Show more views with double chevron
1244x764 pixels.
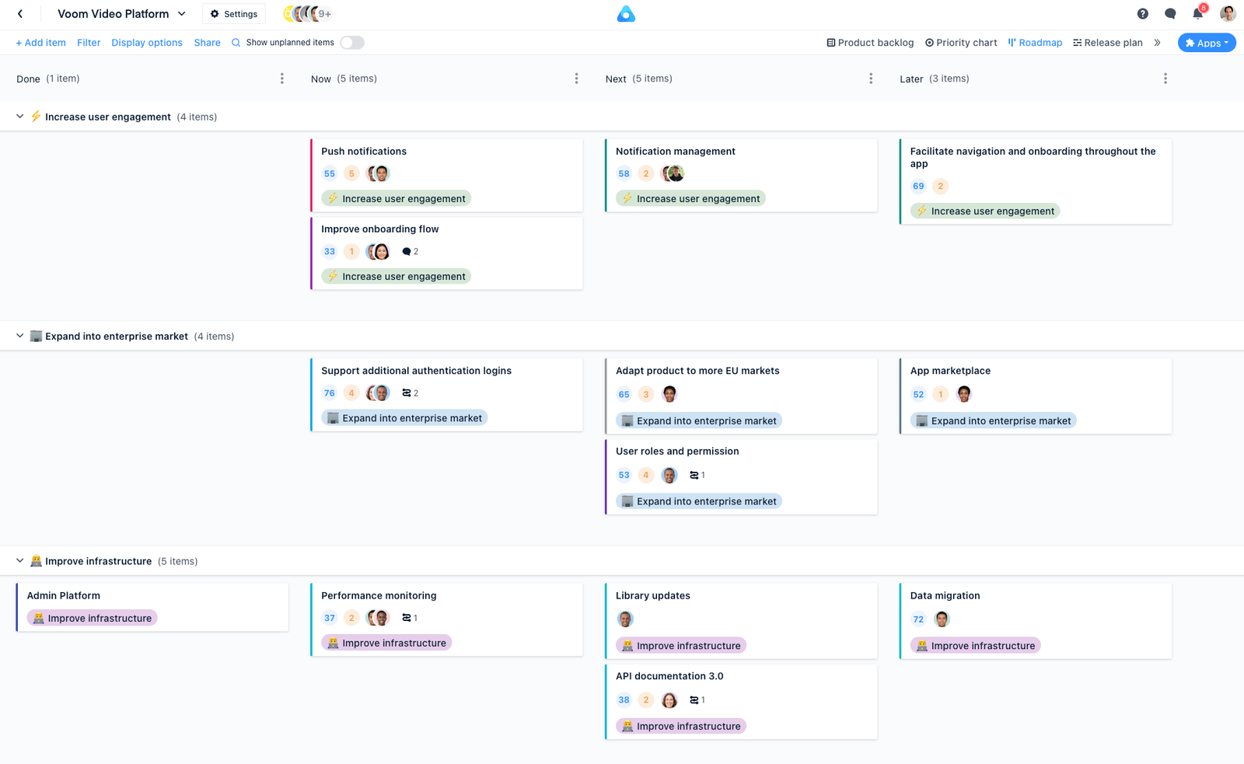point(1158,43)
